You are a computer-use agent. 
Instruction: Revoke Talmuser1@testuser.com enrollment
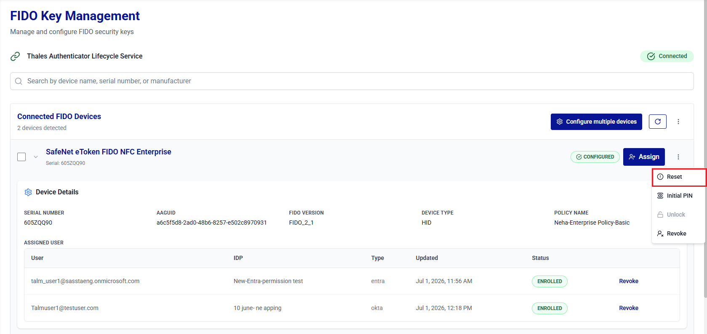pos(629,308)
